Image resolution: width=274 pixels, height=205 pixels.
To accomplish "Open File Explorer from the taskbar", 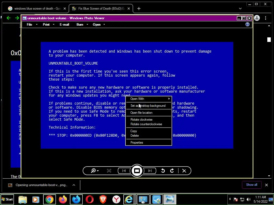I will (23, 199).
